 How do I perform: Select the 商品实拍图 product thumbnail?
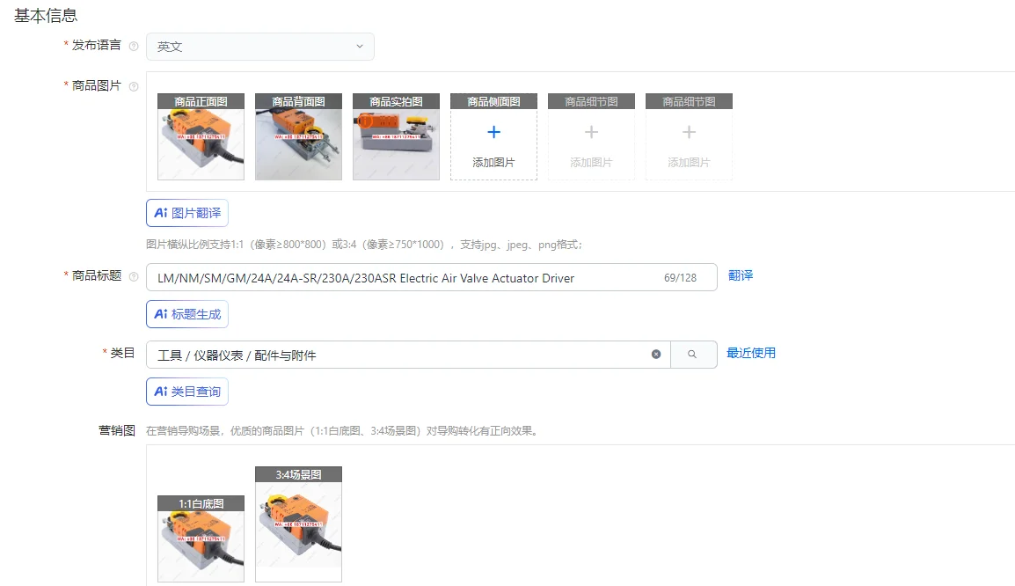tap(396, 136)
